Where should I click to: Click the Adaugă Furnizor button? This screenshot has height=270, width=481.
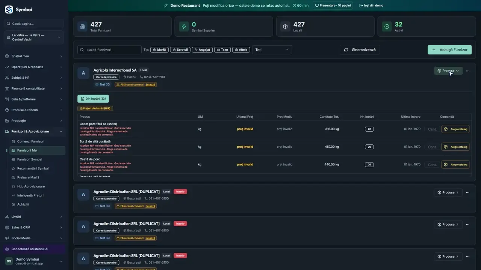449,50
